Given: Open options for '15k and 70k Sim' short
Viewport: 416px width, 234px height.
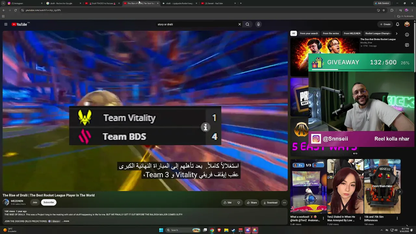Looking at the screenshot, I should 397,218.
